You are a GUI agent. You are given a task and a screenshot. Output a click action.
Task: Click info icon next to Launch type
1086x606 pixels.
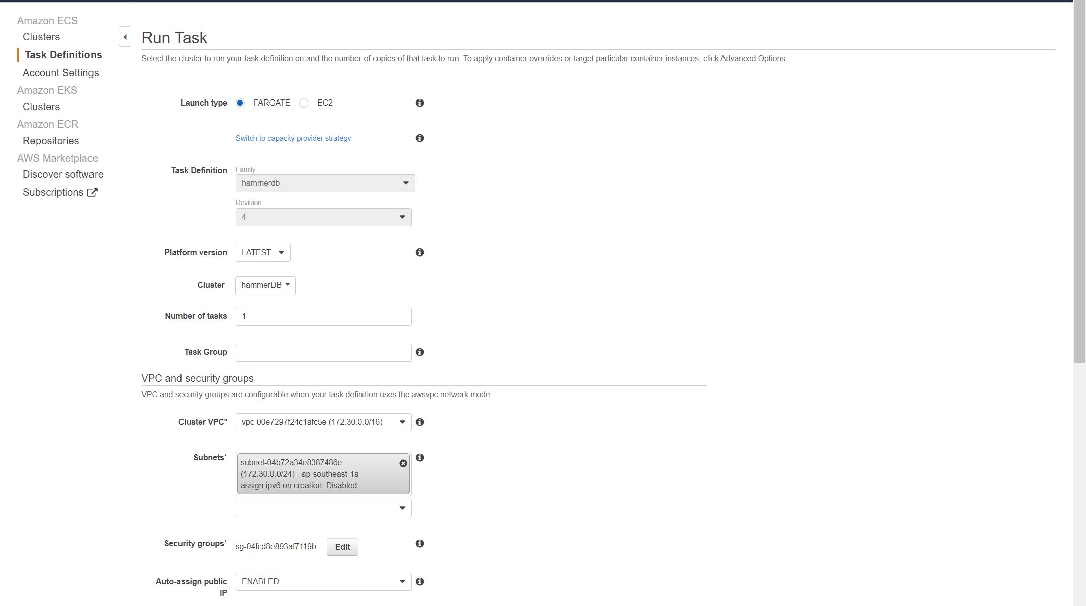(420, 103)
